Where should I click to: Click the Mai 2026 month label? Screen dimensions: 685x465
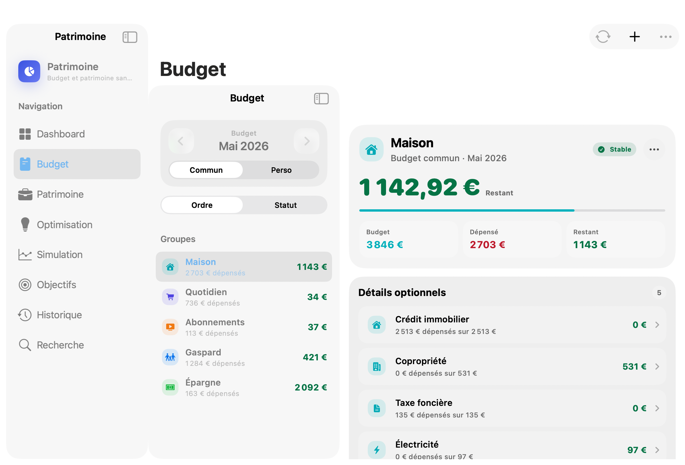coord(244,146)
